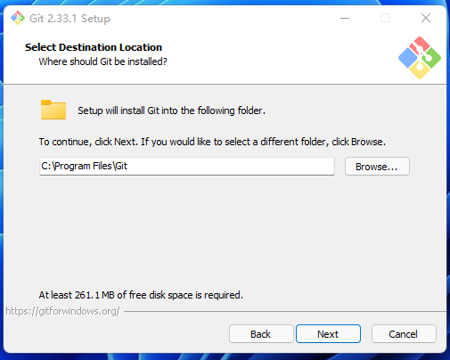Open the Browse folder dialog

coord(377,167)
